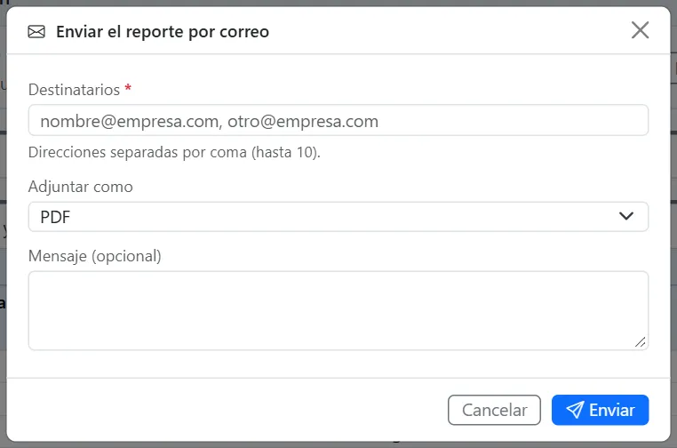Click inside the Mensaje (opcional) textarea
Image resolution: width=677 pixels, height=448 pixels.
[338, 310]
